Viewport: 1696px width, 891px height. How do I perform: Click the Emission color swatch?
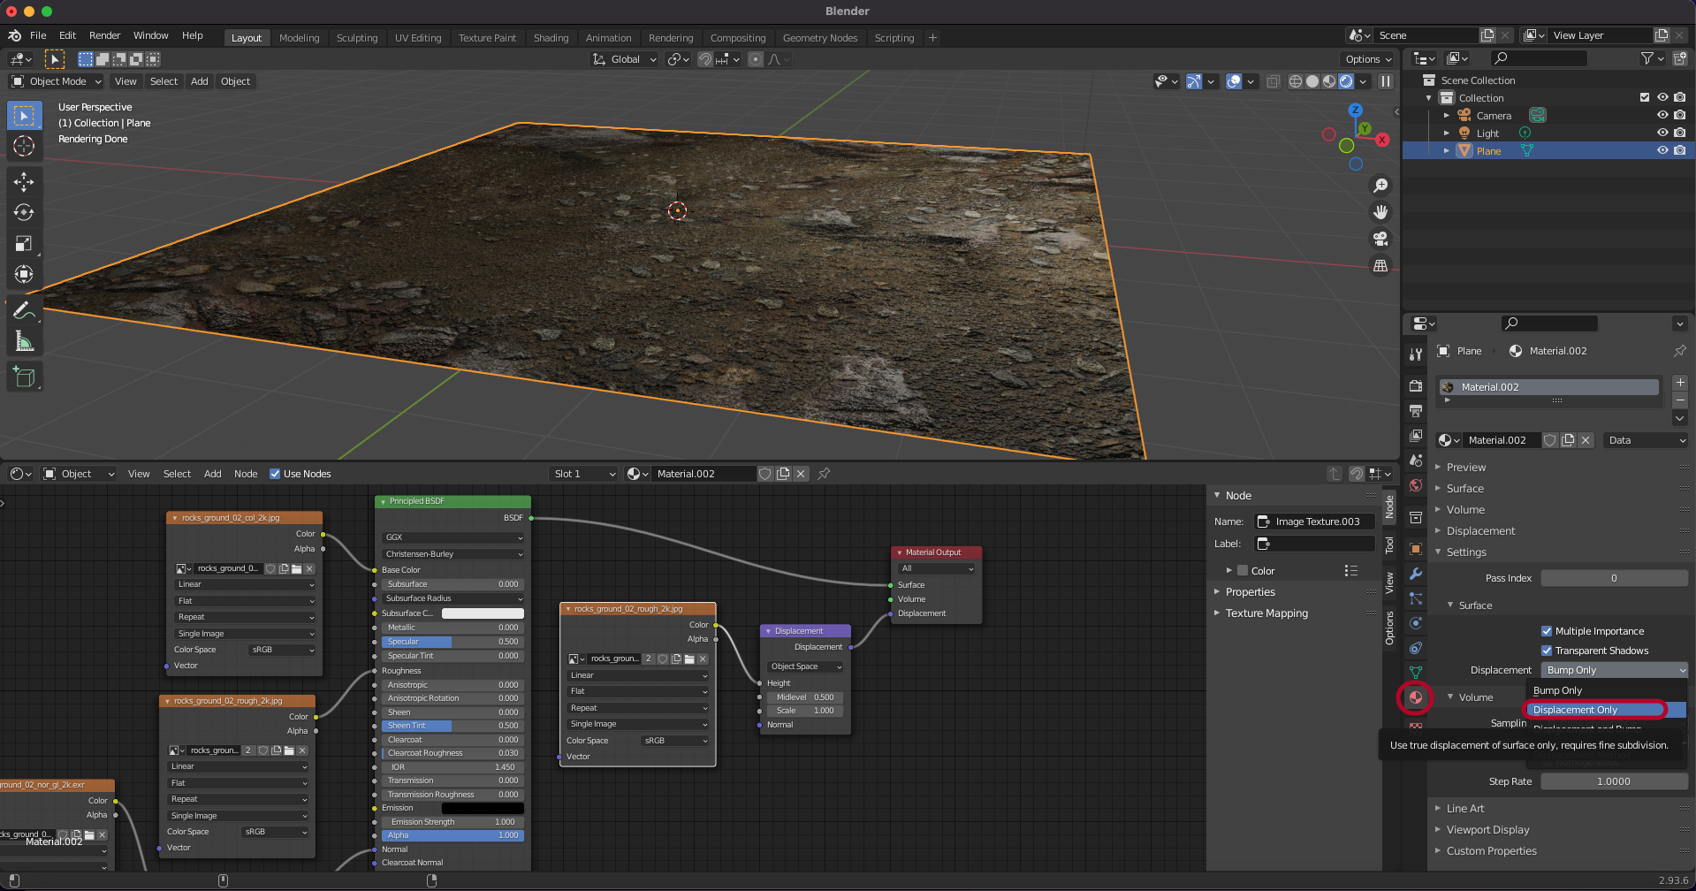[483, 808]
